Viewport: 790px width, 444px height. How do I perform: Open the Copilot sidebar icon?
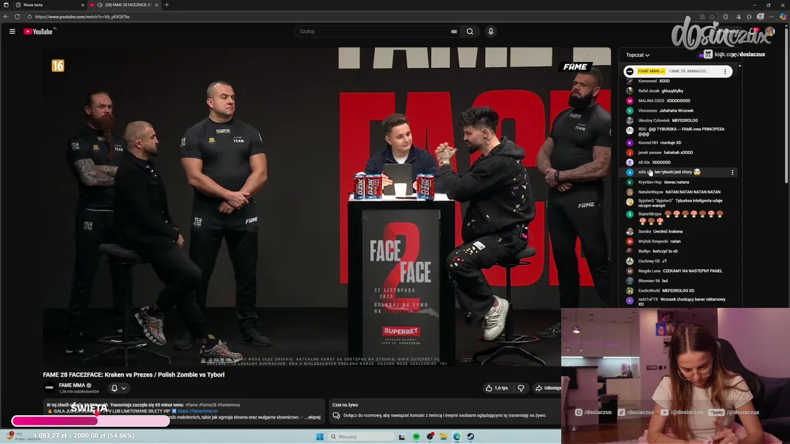coord(783,17)
